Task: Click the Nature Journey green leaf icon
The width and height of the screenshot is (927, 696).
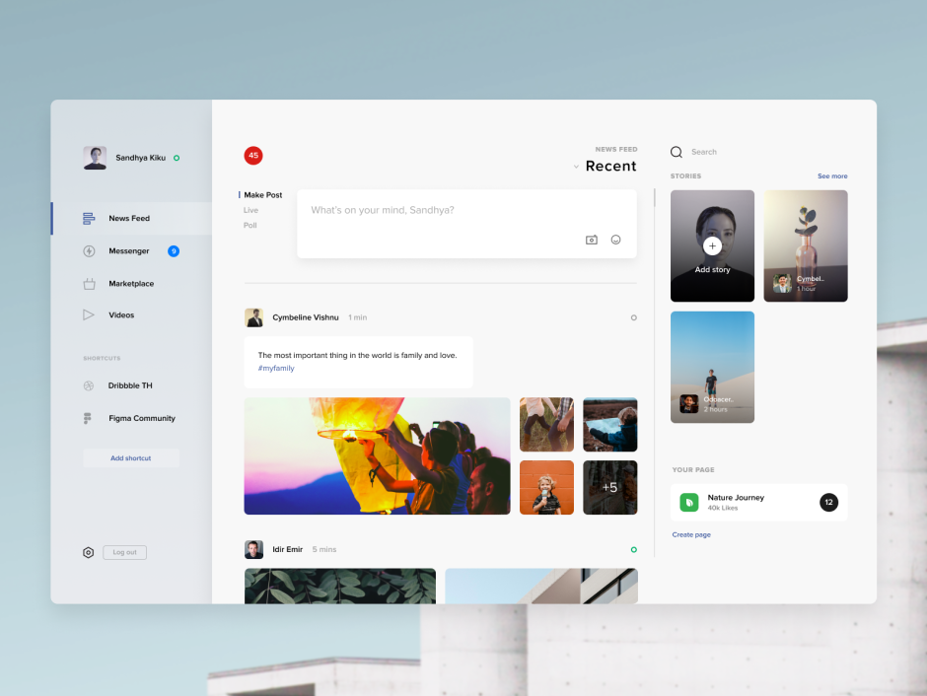Action: point(689,503)
